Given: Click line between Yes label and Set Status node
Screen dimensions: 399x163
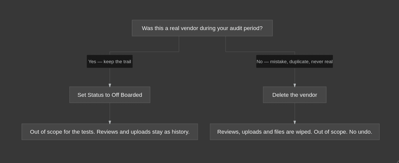Looking at the screenshot, I should (110, 76).
